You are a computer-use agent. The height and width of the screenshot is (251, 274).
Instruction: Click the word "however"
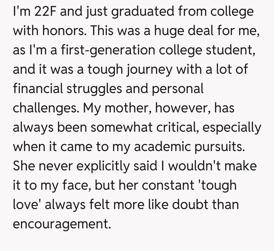[x=182, y=108]
